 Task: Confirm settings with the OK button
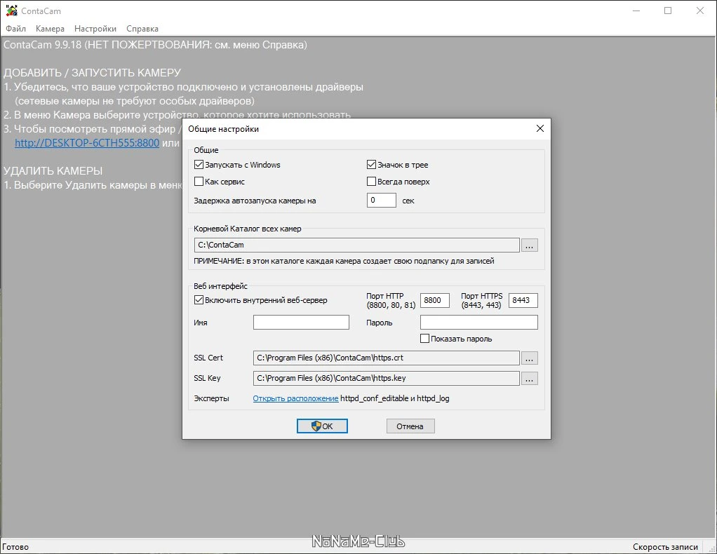point(322,426)
